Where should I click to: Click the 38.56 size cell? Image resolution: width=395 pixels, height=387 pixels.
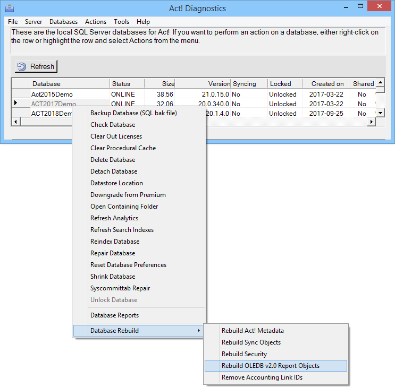(x=159, y=94)
